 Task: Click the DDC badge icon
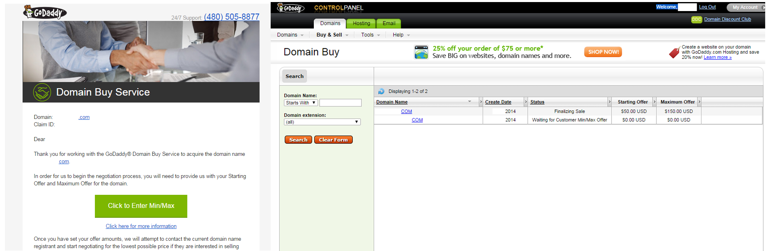(697, 19)
